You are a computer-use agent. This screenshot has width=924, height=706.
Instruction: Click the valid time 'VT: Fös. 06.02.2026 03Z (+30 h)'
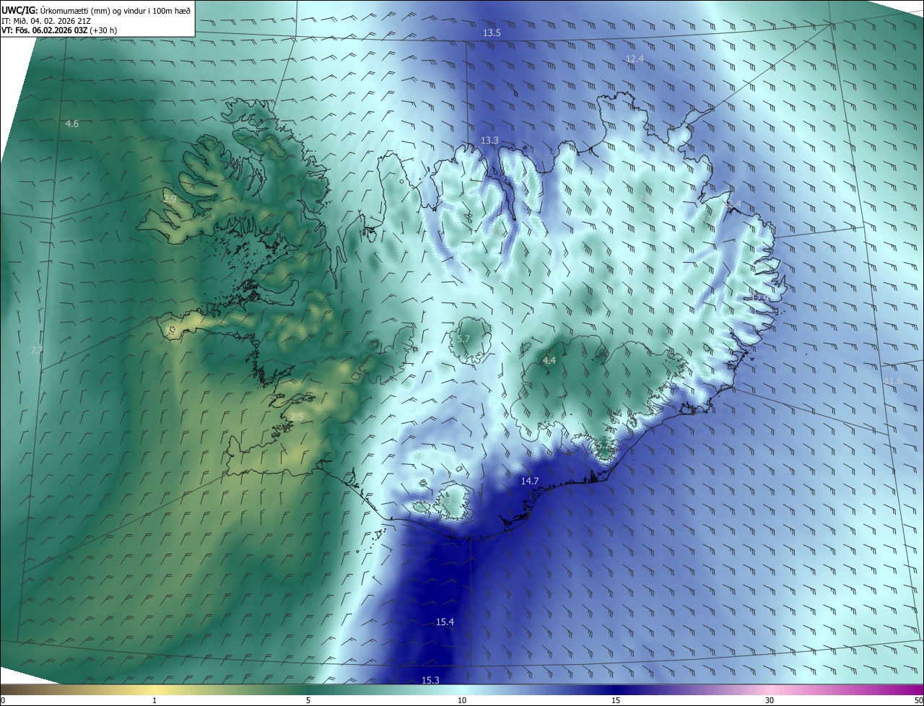coord(59,30)
